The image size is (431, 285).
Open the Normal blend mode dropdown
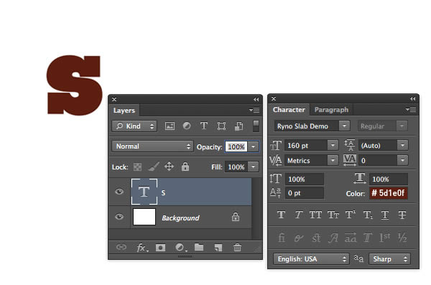tap(152, 146)
